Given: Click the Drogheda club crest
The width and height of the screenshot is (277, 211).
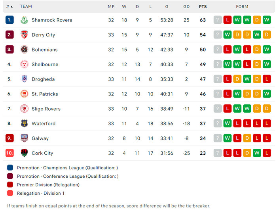Looking at the screenshot, I should [x=24, y=79].
